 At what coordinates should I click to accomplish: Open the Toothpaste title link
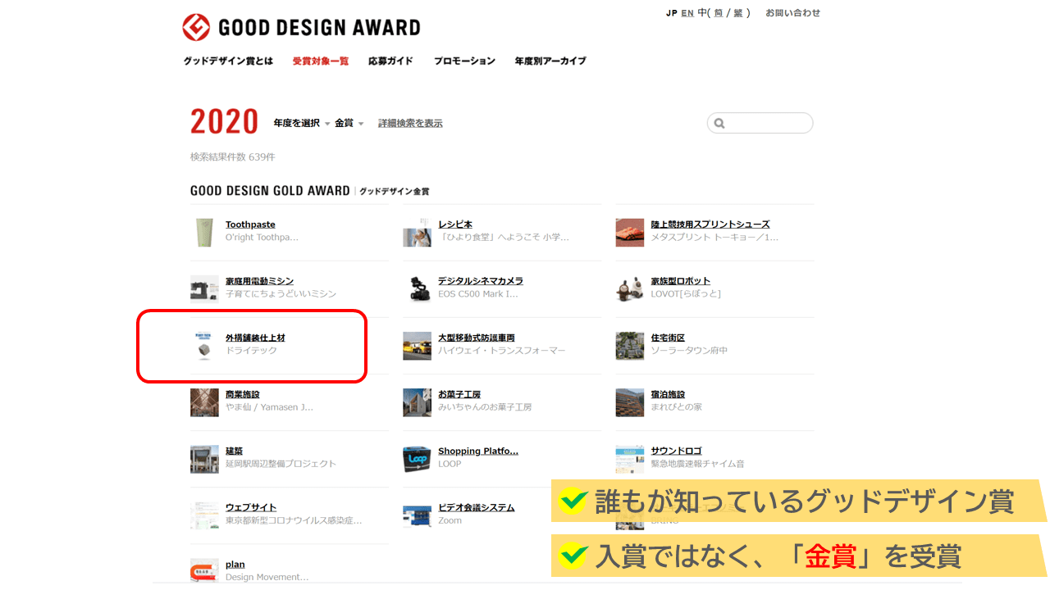(x=250, y=225)
